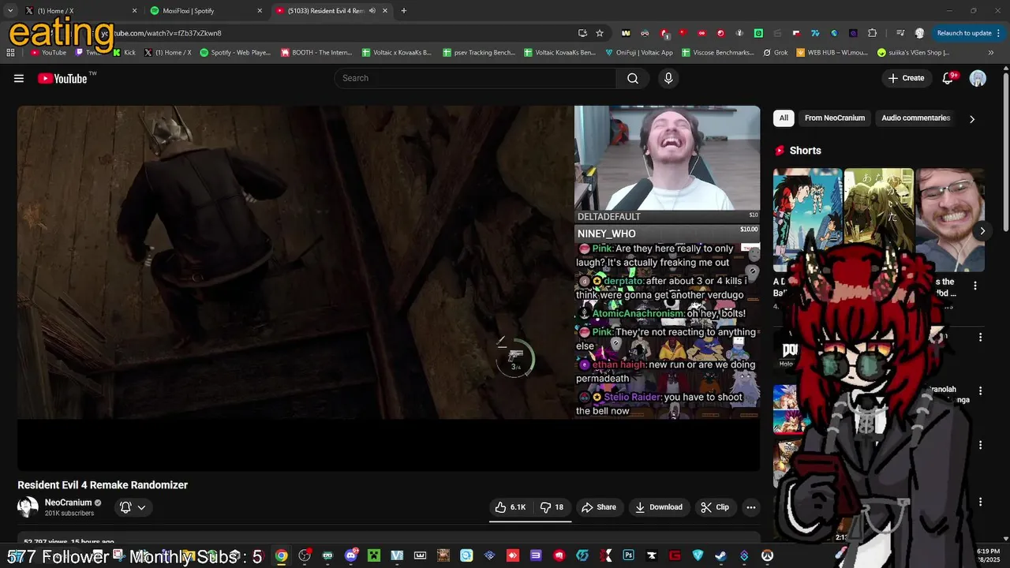Open the YouTube hamburger guide menu
Screen dimensions: 1010x568
(x=19, y=78)
